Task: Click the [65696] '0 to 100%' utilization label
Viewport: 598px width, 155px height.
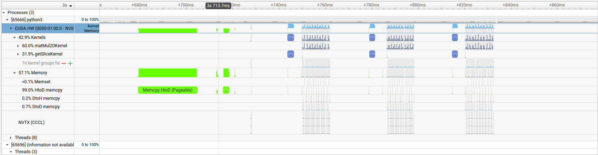Action: [x=90, y=145]
